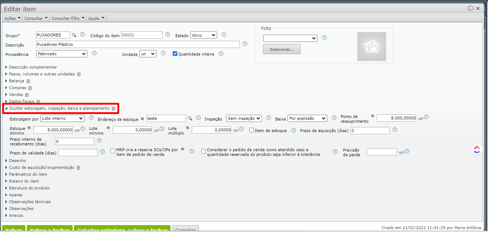Open the Grupo search magnifier icon

coord(74,35)
